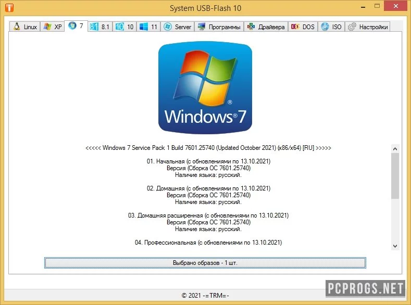The width and height of the screenshot is (411, 305).
Task: Switch to the Драйвера tab
Action: tap(266, 27)
